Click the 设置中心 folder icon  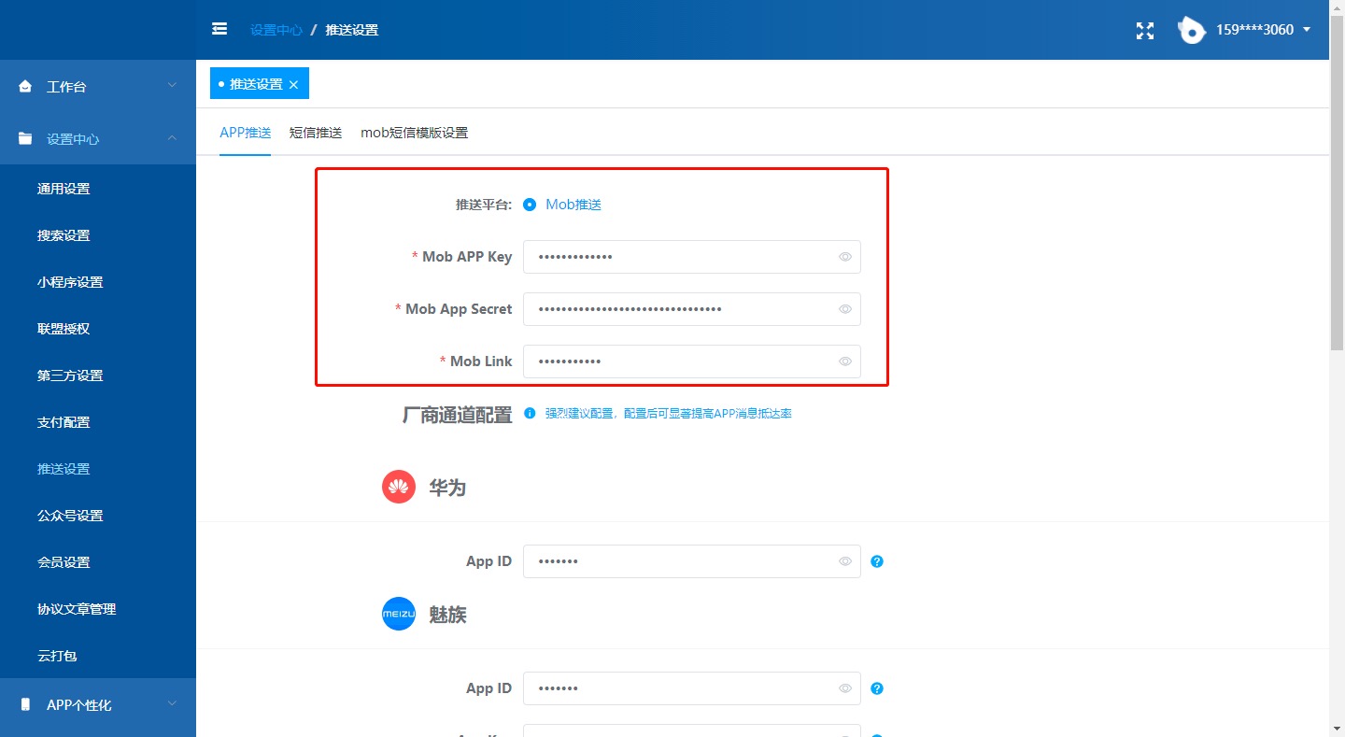point(25,138)
